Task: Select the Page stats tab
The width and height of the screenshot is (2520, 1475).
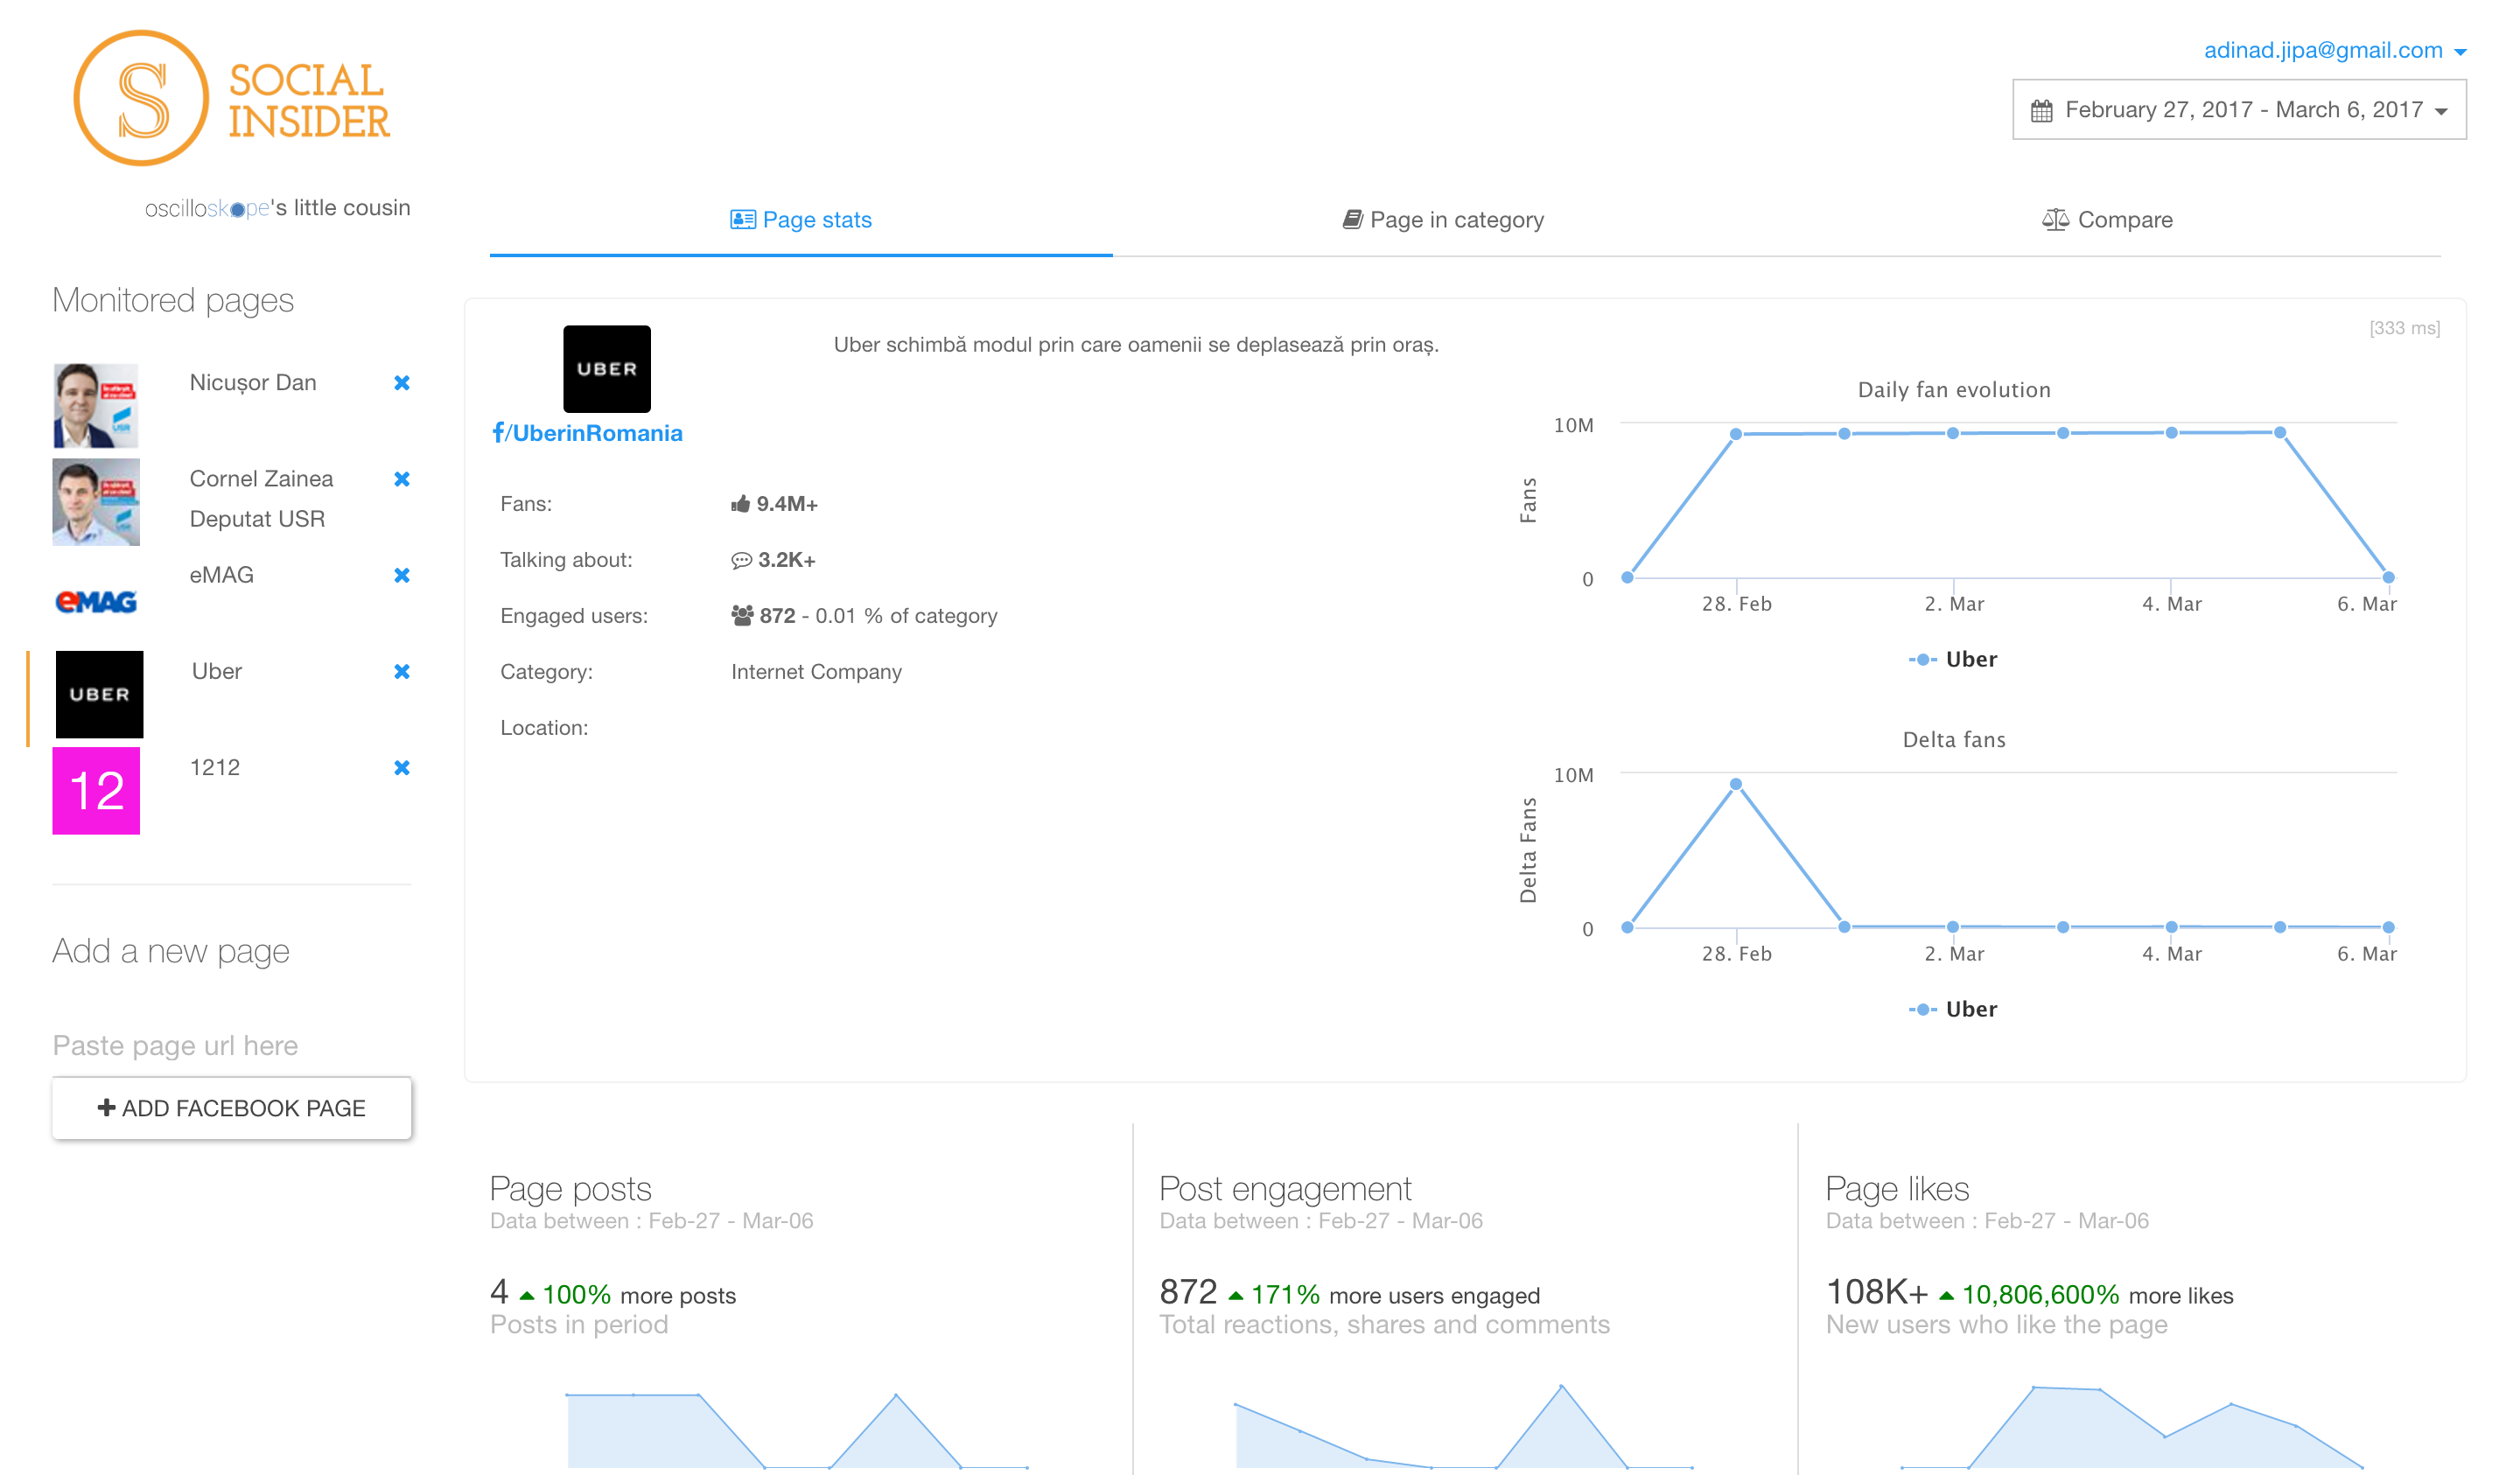Action: coord(801,220)
